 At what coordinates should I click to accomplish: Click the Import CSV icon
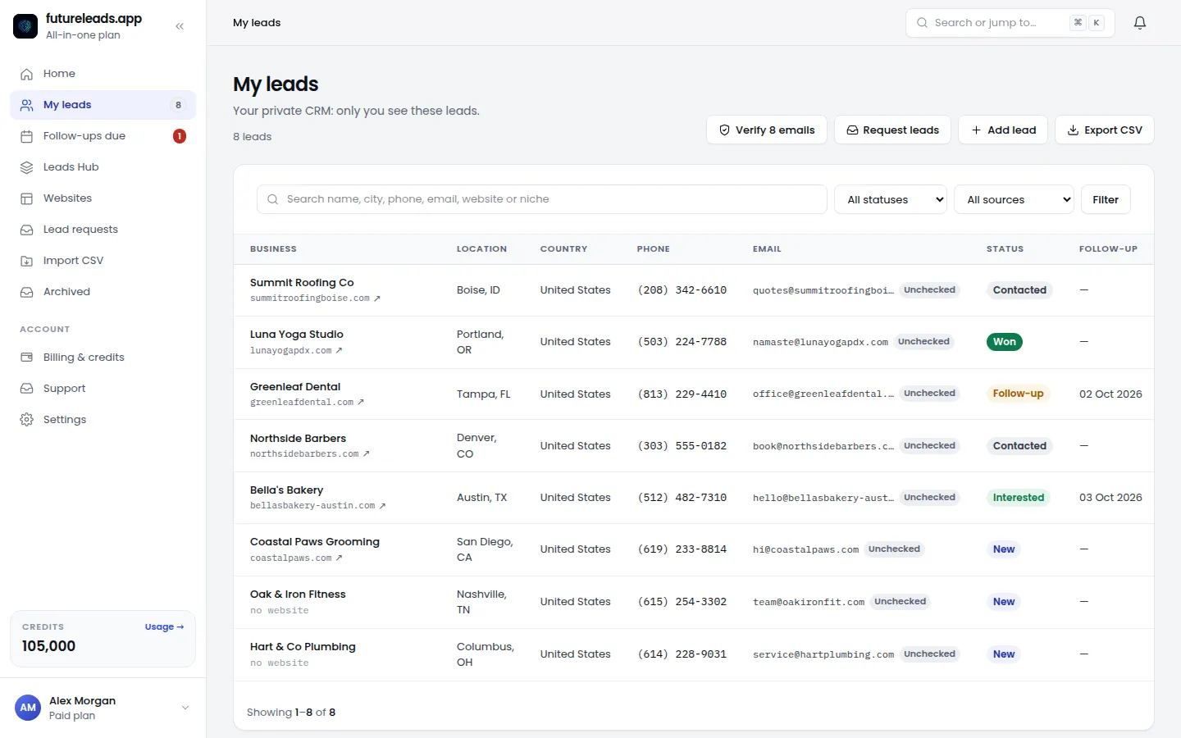tap(27, 261)
